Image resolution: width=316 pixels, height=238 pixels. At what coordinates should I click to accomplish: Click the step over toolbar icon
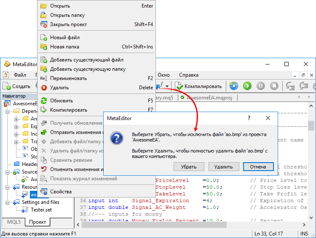[304, 86]
